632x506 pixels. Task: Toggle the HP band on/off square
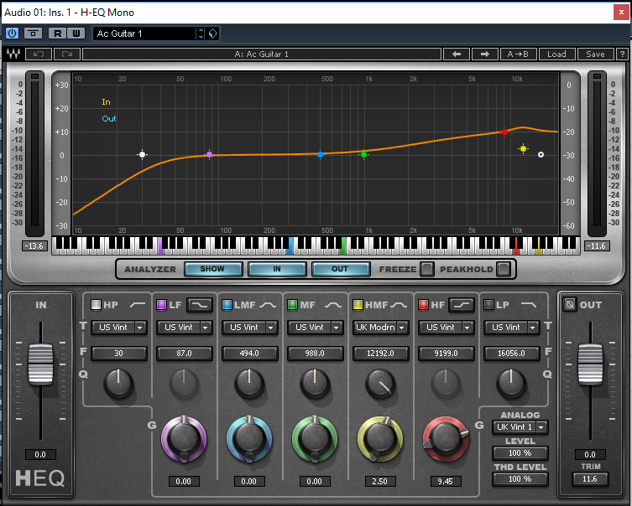click(x=96, y=304)
